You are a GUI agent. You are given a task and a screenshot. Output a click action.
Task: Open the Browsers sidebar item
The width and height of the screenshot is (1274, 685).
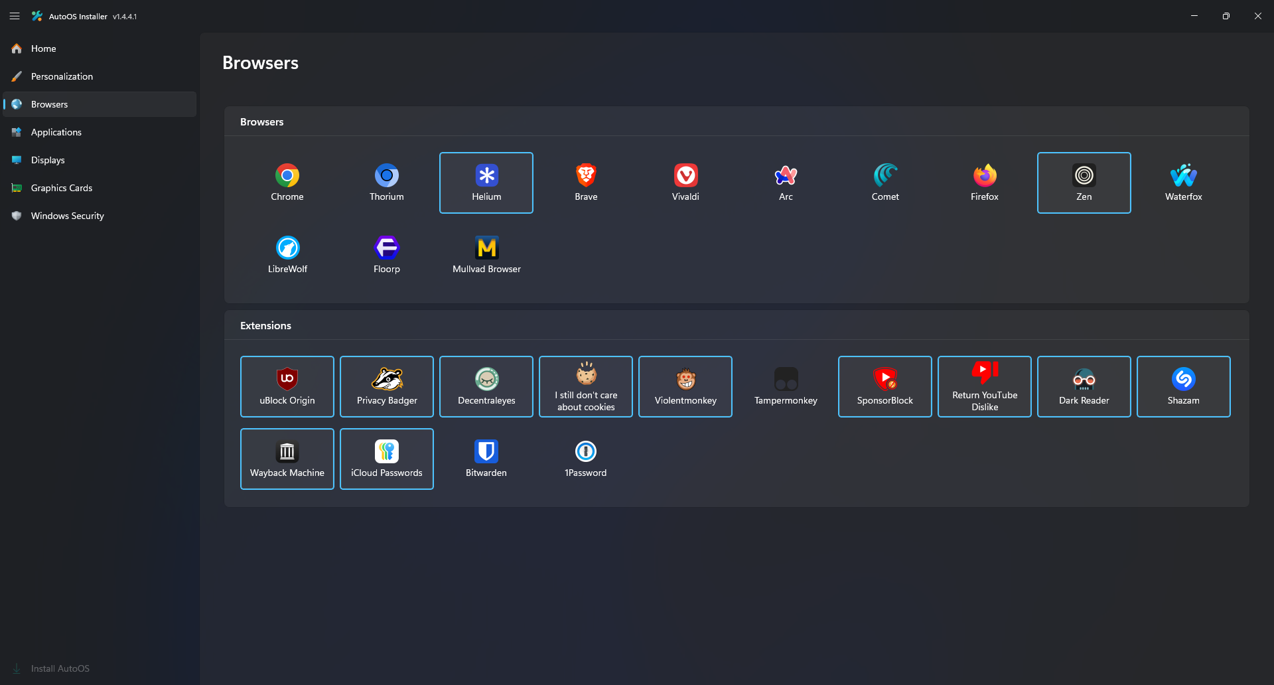(x=100, y=104)
